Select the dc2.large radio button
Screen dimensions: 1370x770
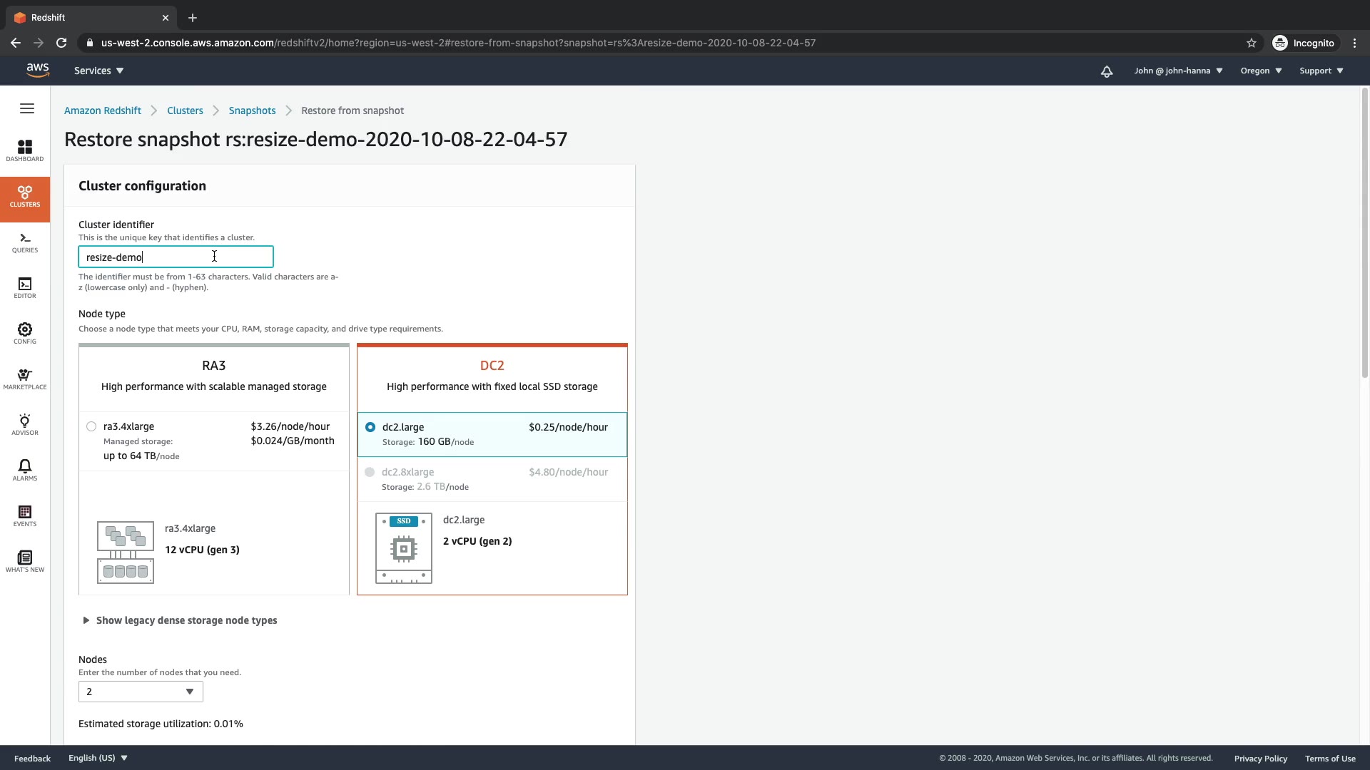(370, 427)
